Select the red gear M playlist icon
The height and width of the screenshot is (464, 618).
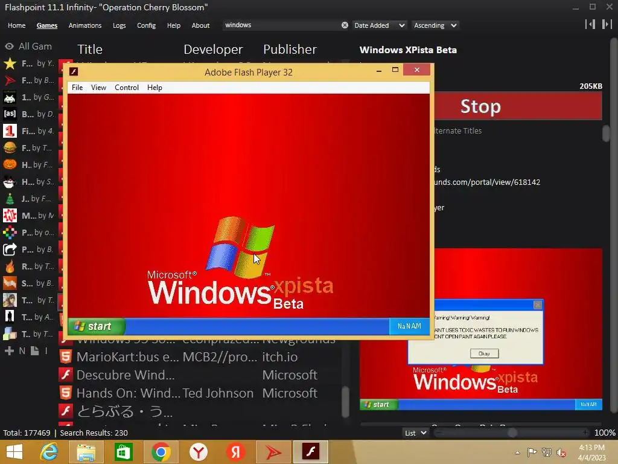point(10,216)
